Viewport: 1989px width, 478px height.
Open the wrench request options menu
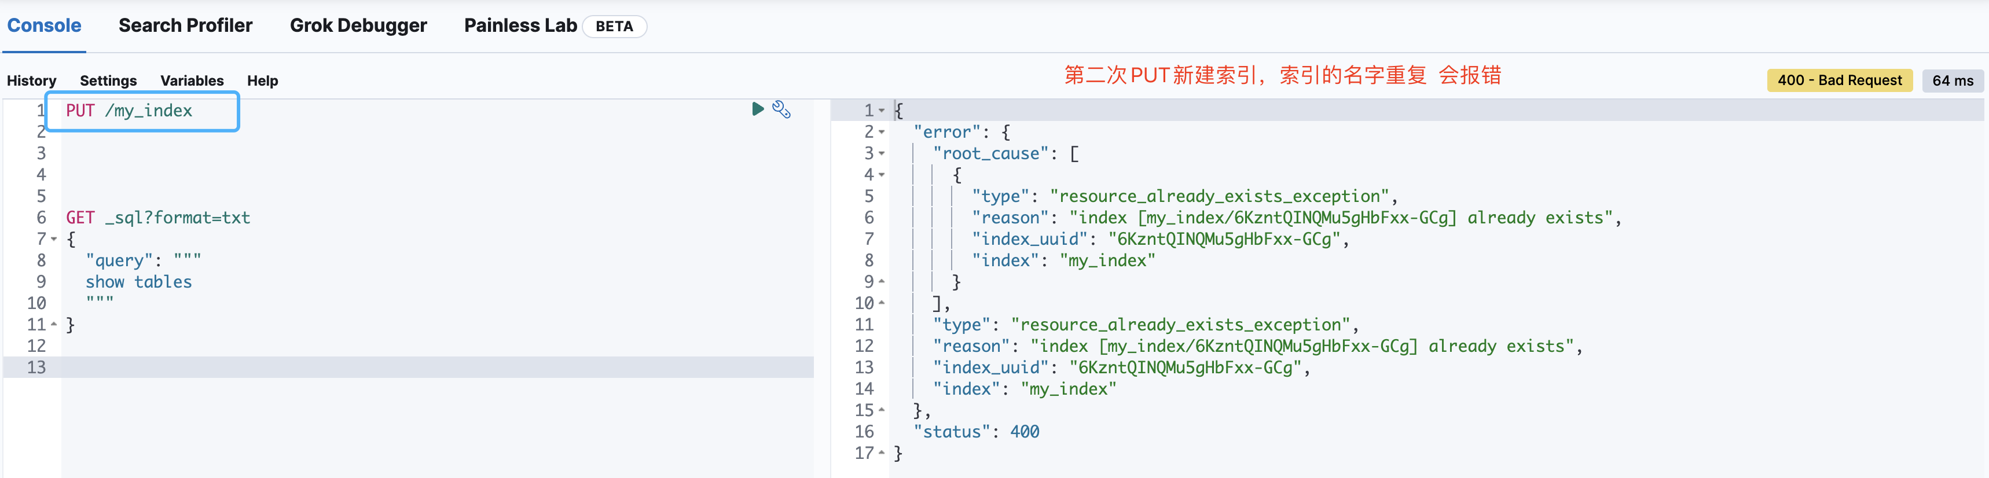[781, 109]
